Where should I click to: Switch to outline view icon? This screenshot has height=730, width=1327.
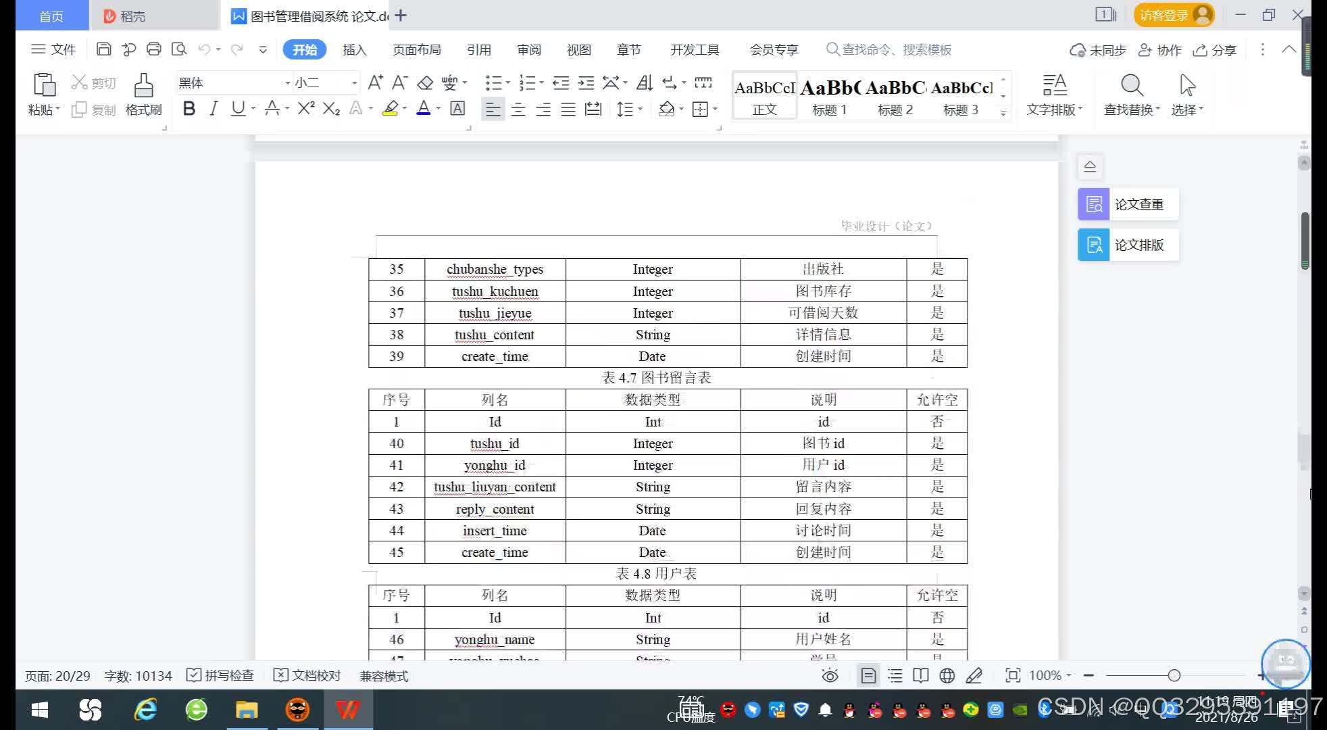[895, 675]
